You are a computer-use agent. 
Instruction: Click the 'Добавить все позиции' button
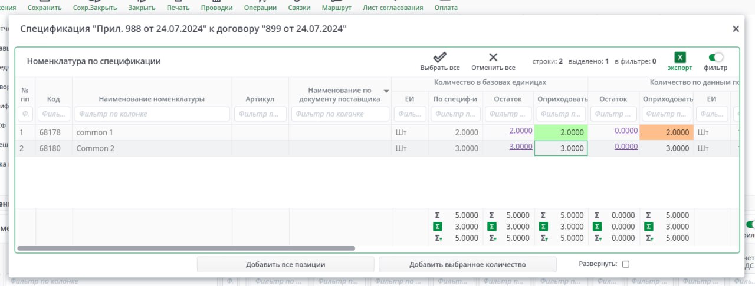[x=285, y=264]
